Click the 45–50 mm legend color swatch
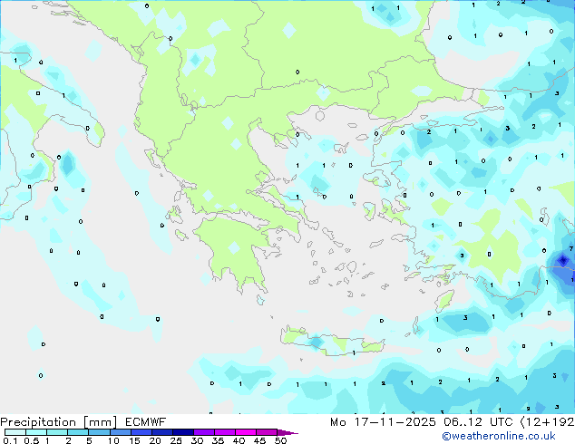Viewport: 575px width, 444px height. coord(267,432)
